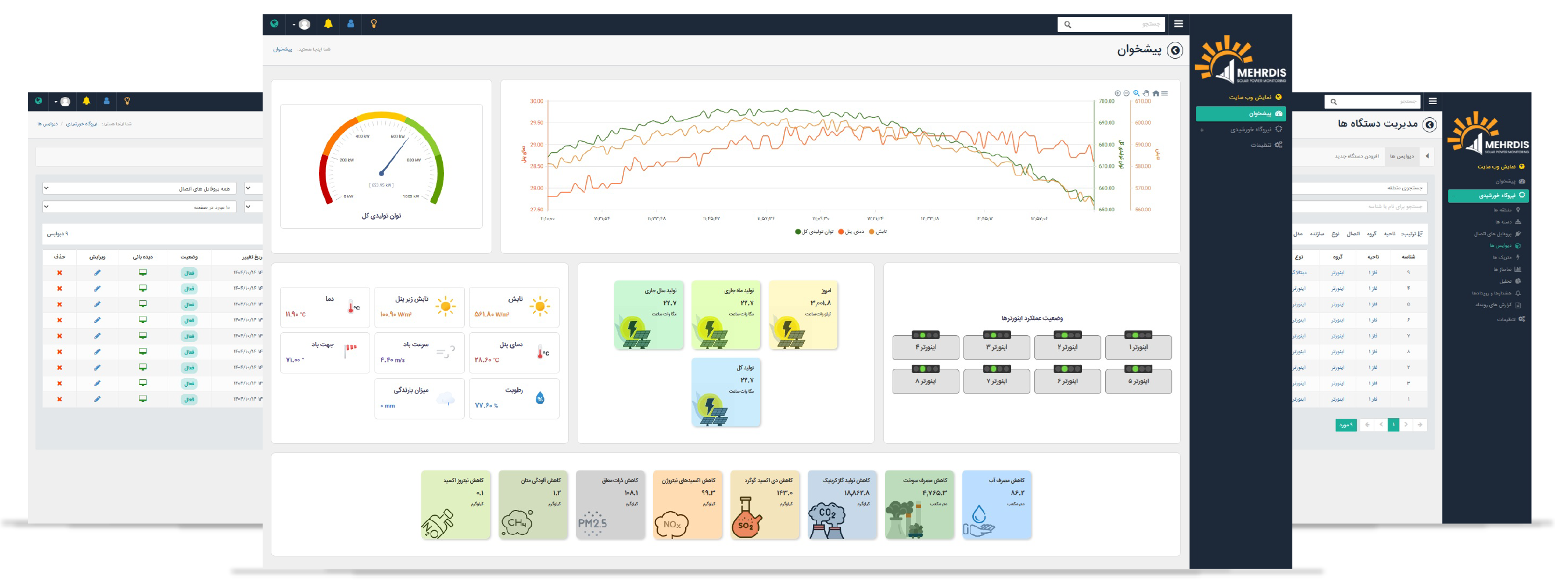Activate the chart magnifier selection zoom tool

(x=1136, y=94)
